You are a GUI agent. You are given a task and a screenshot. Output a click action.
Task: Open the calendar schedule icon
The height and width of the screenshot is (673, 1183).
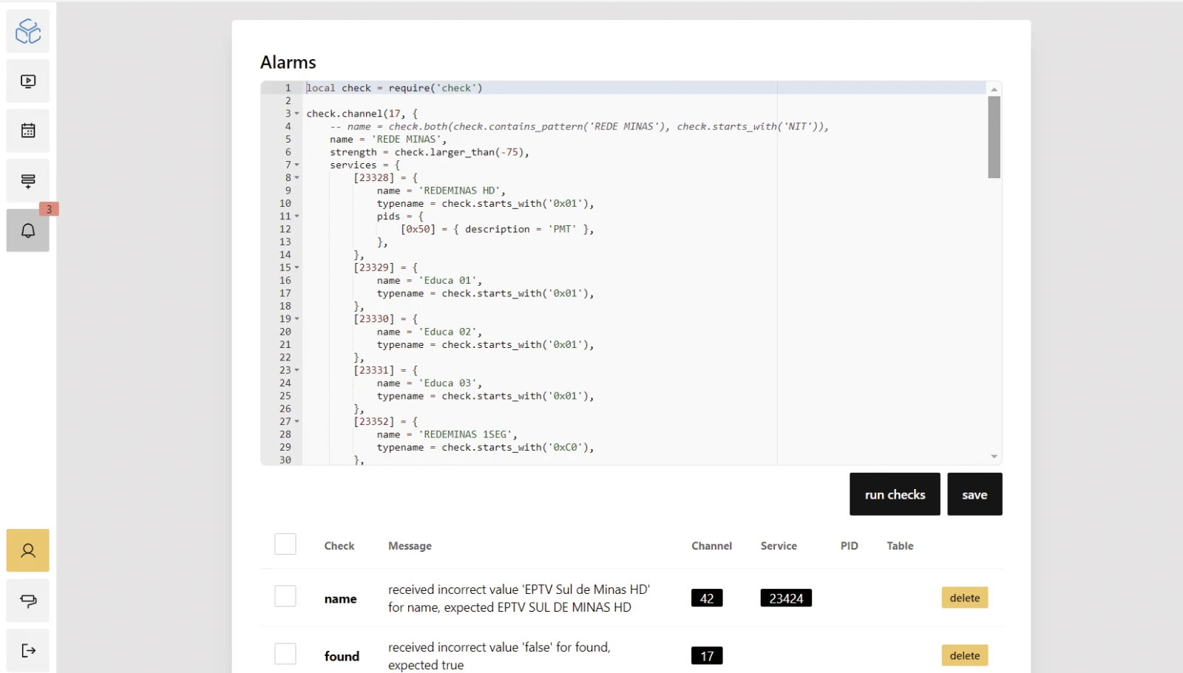coord(28,131)
